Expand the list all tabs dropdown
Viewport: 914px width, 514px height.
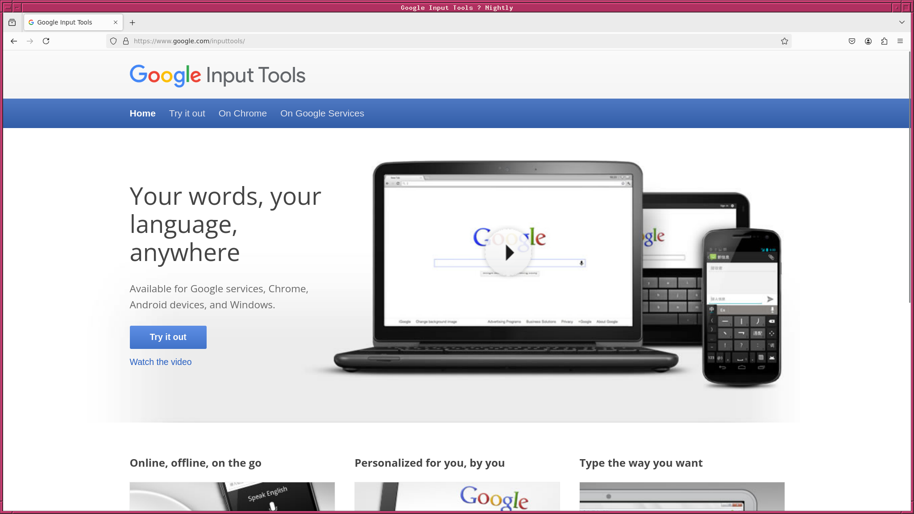click(902, 22)
